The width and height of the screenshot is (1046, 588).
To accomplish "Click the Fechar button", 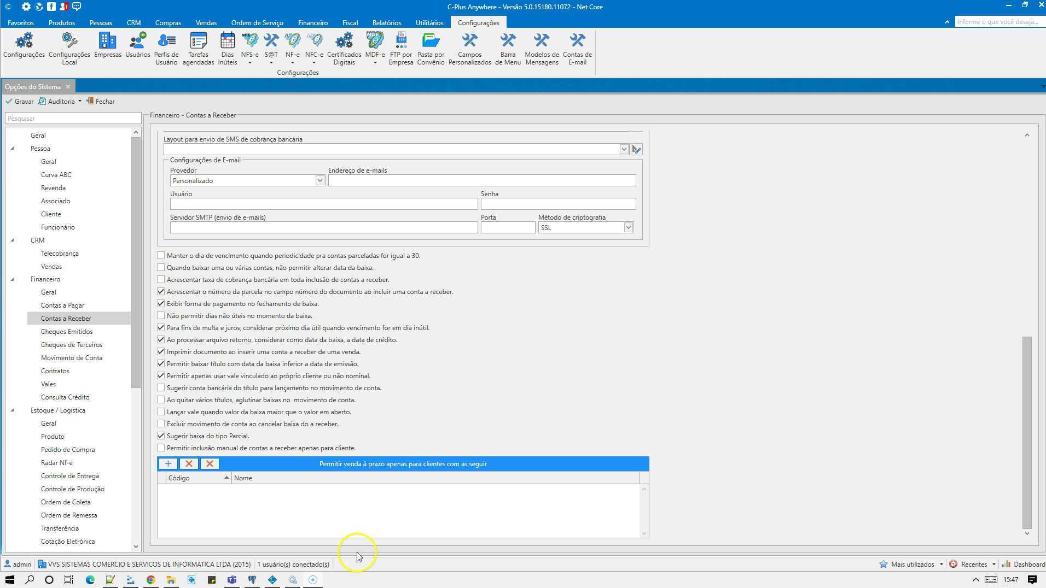I will (x=101, y=102).
